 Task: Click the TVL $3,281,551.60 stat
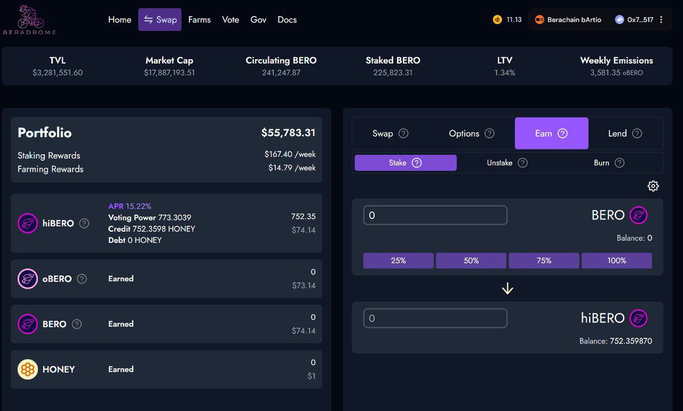click(x=57, y=66)
